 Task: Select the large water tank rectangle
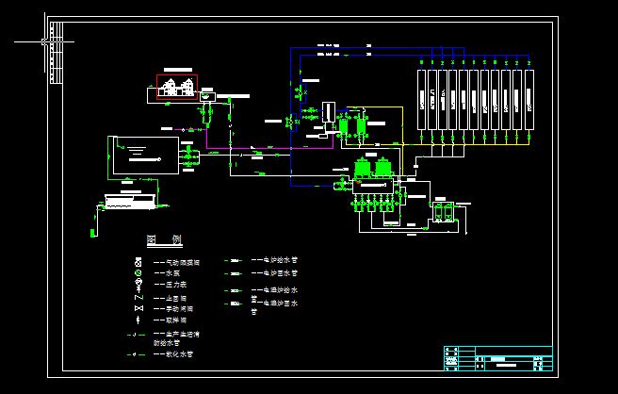[146, 156]
